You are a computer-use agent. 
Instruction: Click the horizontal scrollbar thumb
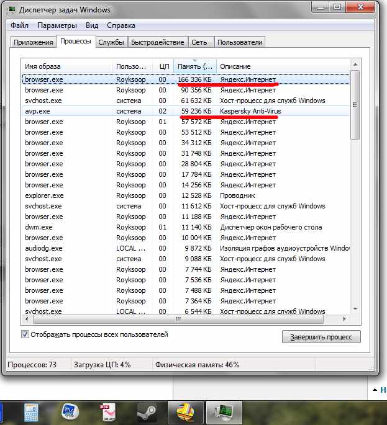pyautogui.click(x=178, y=319)
